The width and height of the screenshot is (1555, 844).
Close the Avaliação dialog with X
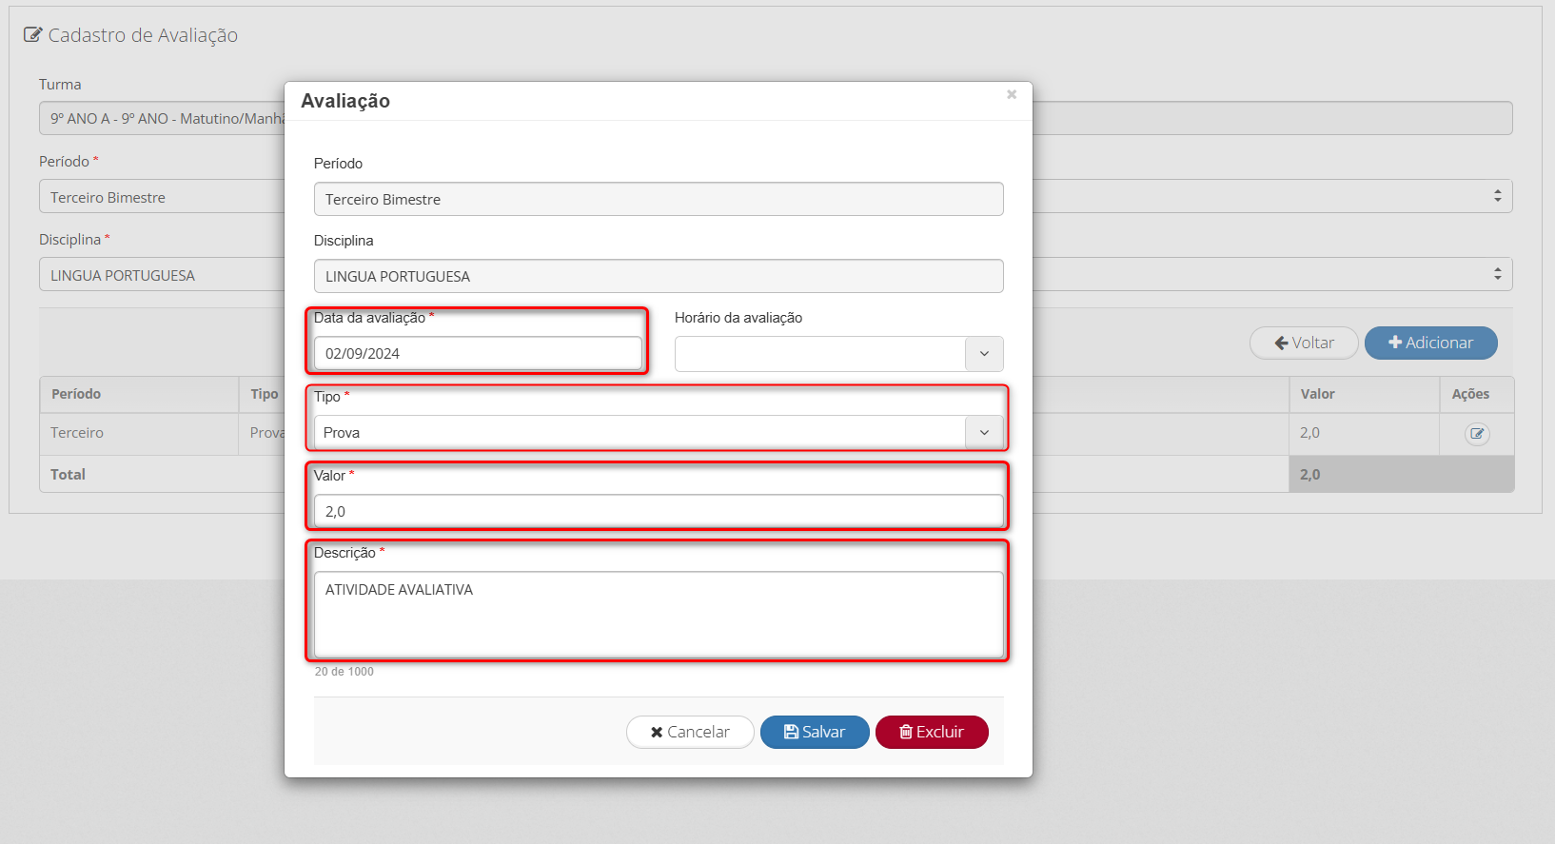pyautogui.click(x=1012, y=94)
